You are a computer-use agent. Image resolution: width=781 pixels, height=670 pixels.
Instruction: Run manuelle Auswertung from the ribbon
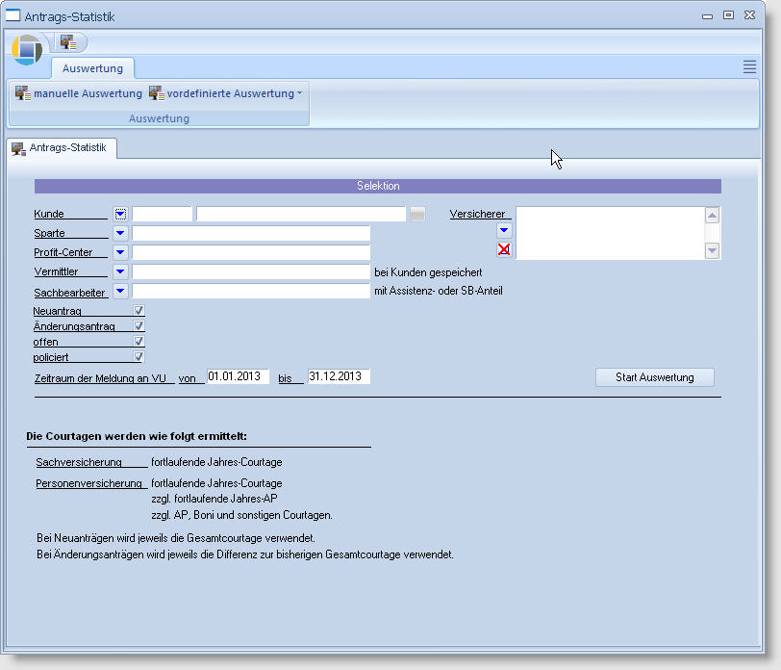click(79, 93)
